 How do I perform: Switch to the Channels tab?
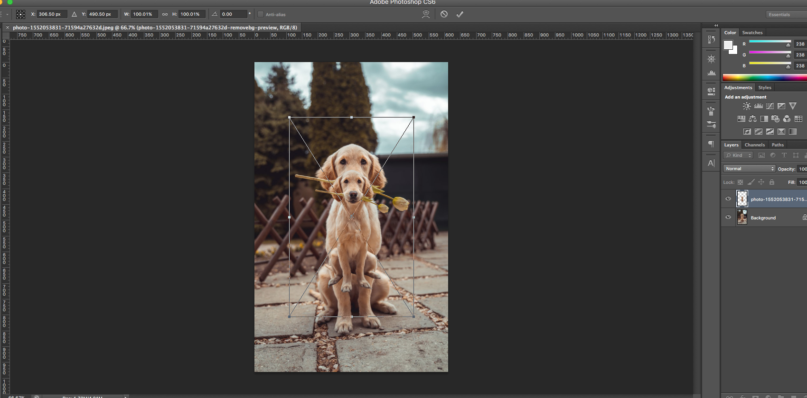click(x=754, y=145)
